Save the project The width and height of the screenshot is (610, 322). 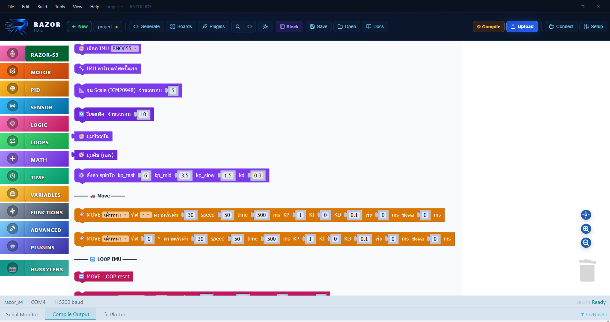tap(319, 27)
